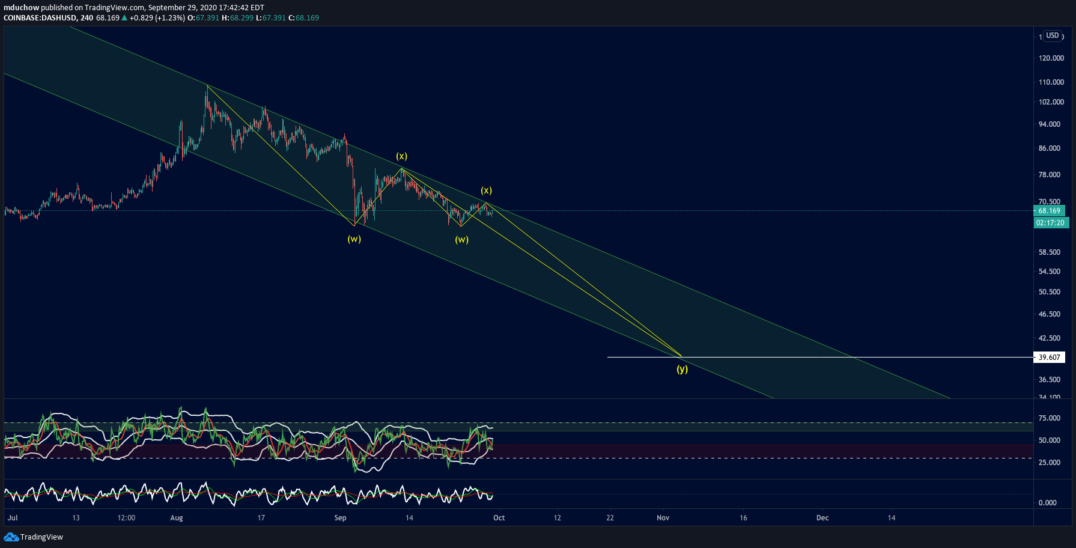Screen dimensions: 1076x548
Task: Click the Jul label on time axis
Action: [13, 517]
